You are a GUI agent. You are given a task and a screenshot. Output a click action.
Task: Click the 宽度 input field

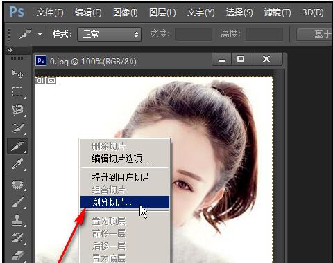click(194, 34)
